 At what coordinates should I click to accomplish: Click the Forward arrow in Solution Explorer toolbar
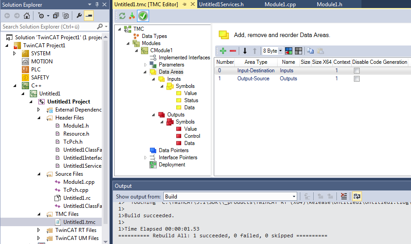tap(17, 16)
